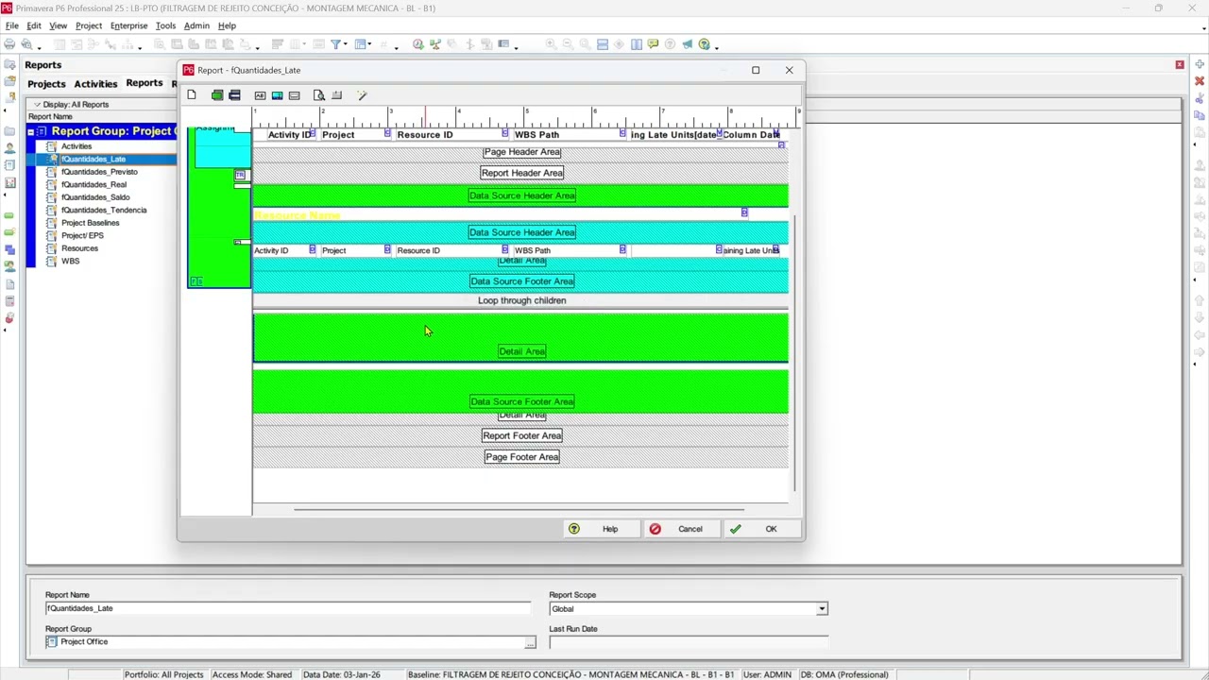
Task: Expand the Display: All Reports options
Action: coord(71,104)
